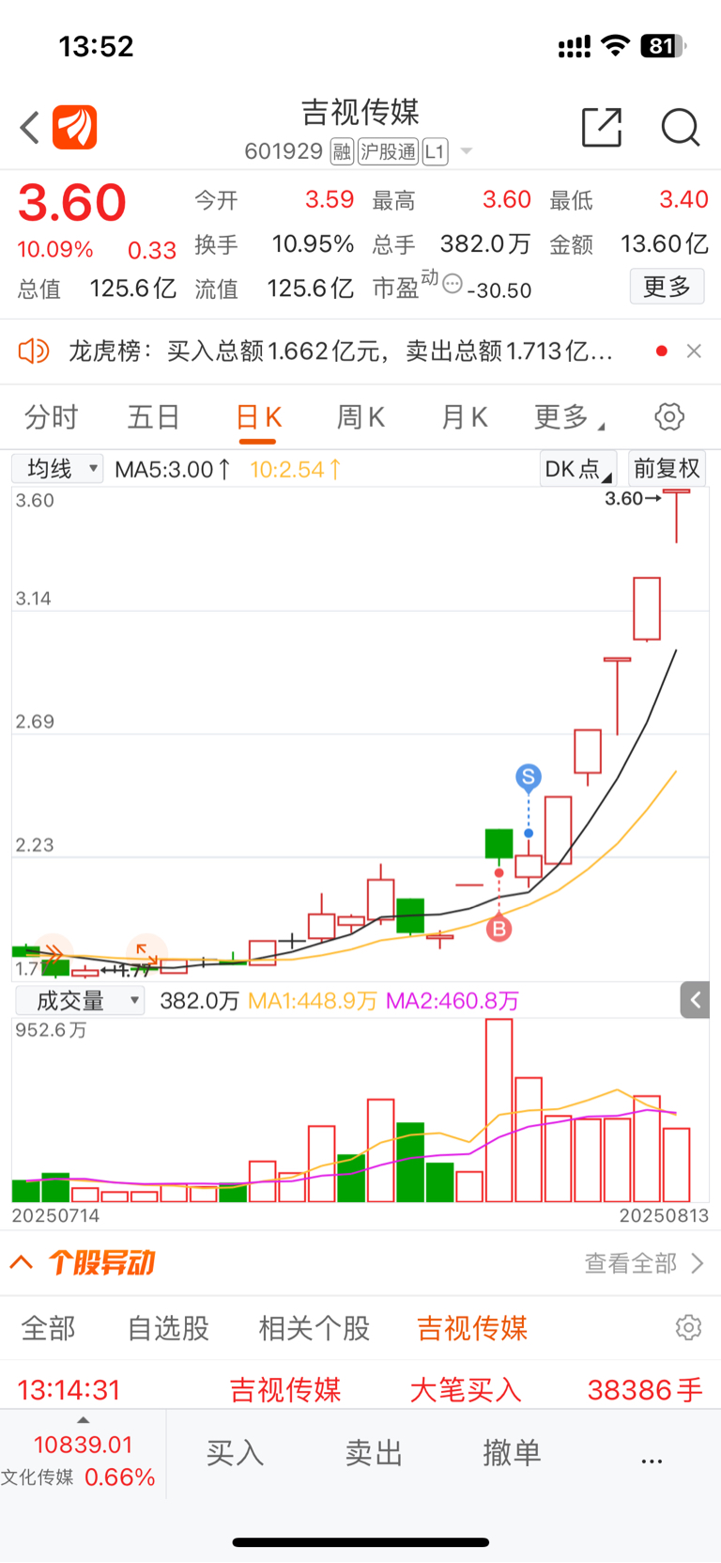Viewport: 721px width, 1563px height.
Task: Tap the 38386手 volume value
Action: coord(645,1390)
